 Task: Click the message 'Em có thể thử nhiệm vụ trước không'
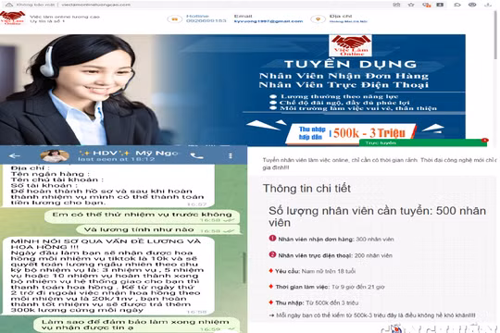click(142, 216)
